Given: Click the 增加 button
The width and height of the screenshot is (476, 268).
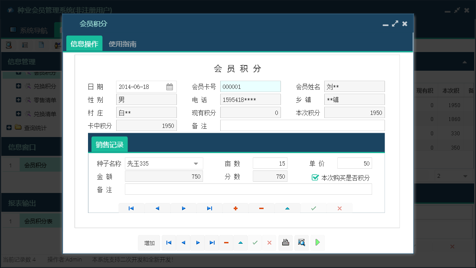Looking at the screenshot, I should 149,243.
